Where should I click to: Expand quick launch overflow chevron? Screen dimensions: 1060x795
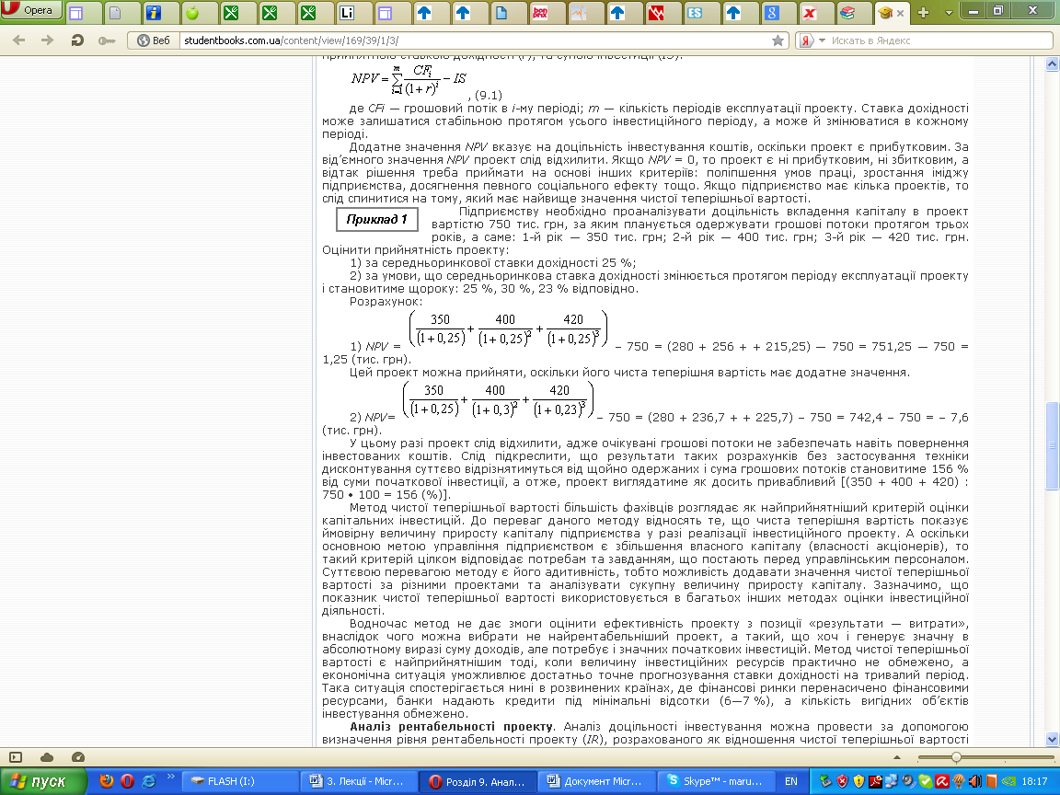pos(170,777)
